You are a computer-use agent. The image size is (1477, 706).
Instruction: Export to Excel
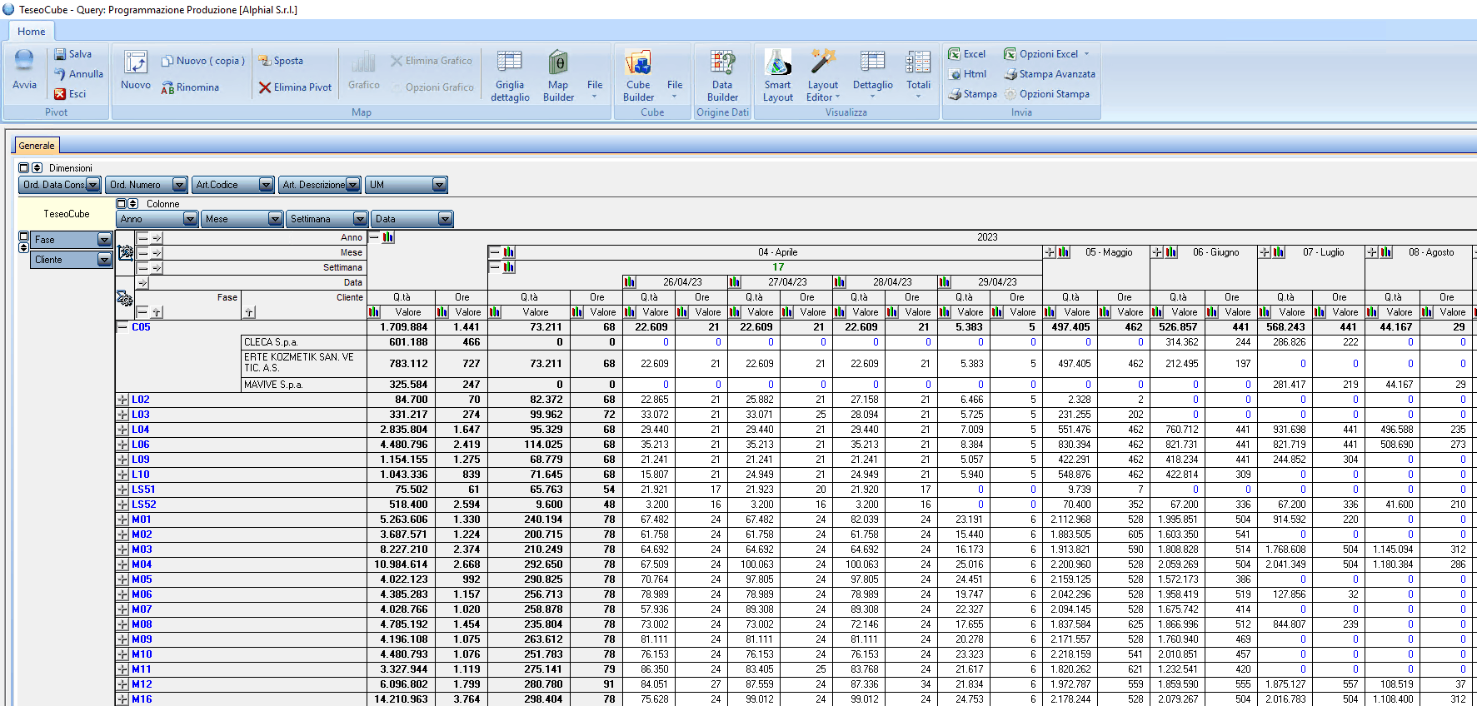[x=967, y=54]
